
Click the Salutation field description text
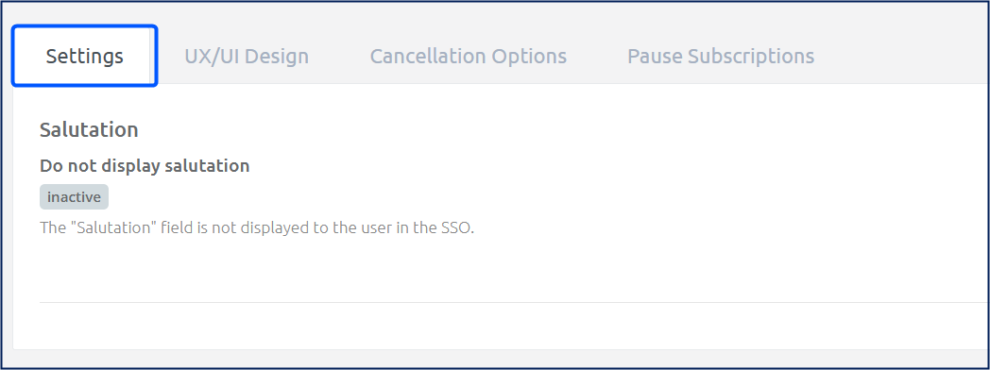257,227
